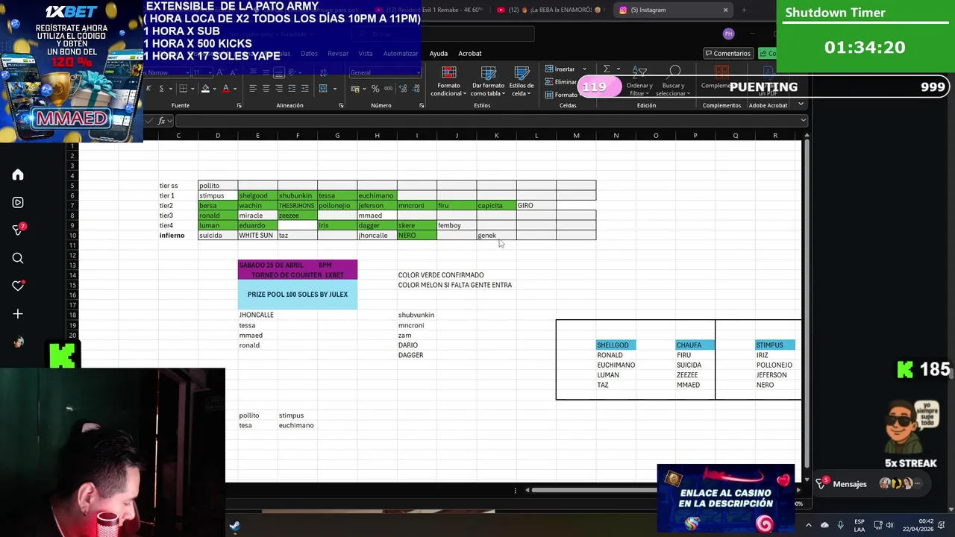This screenshot has width=955, height=537.
Task: Open Instagram search magnifier icon
Action: (18, 258)
